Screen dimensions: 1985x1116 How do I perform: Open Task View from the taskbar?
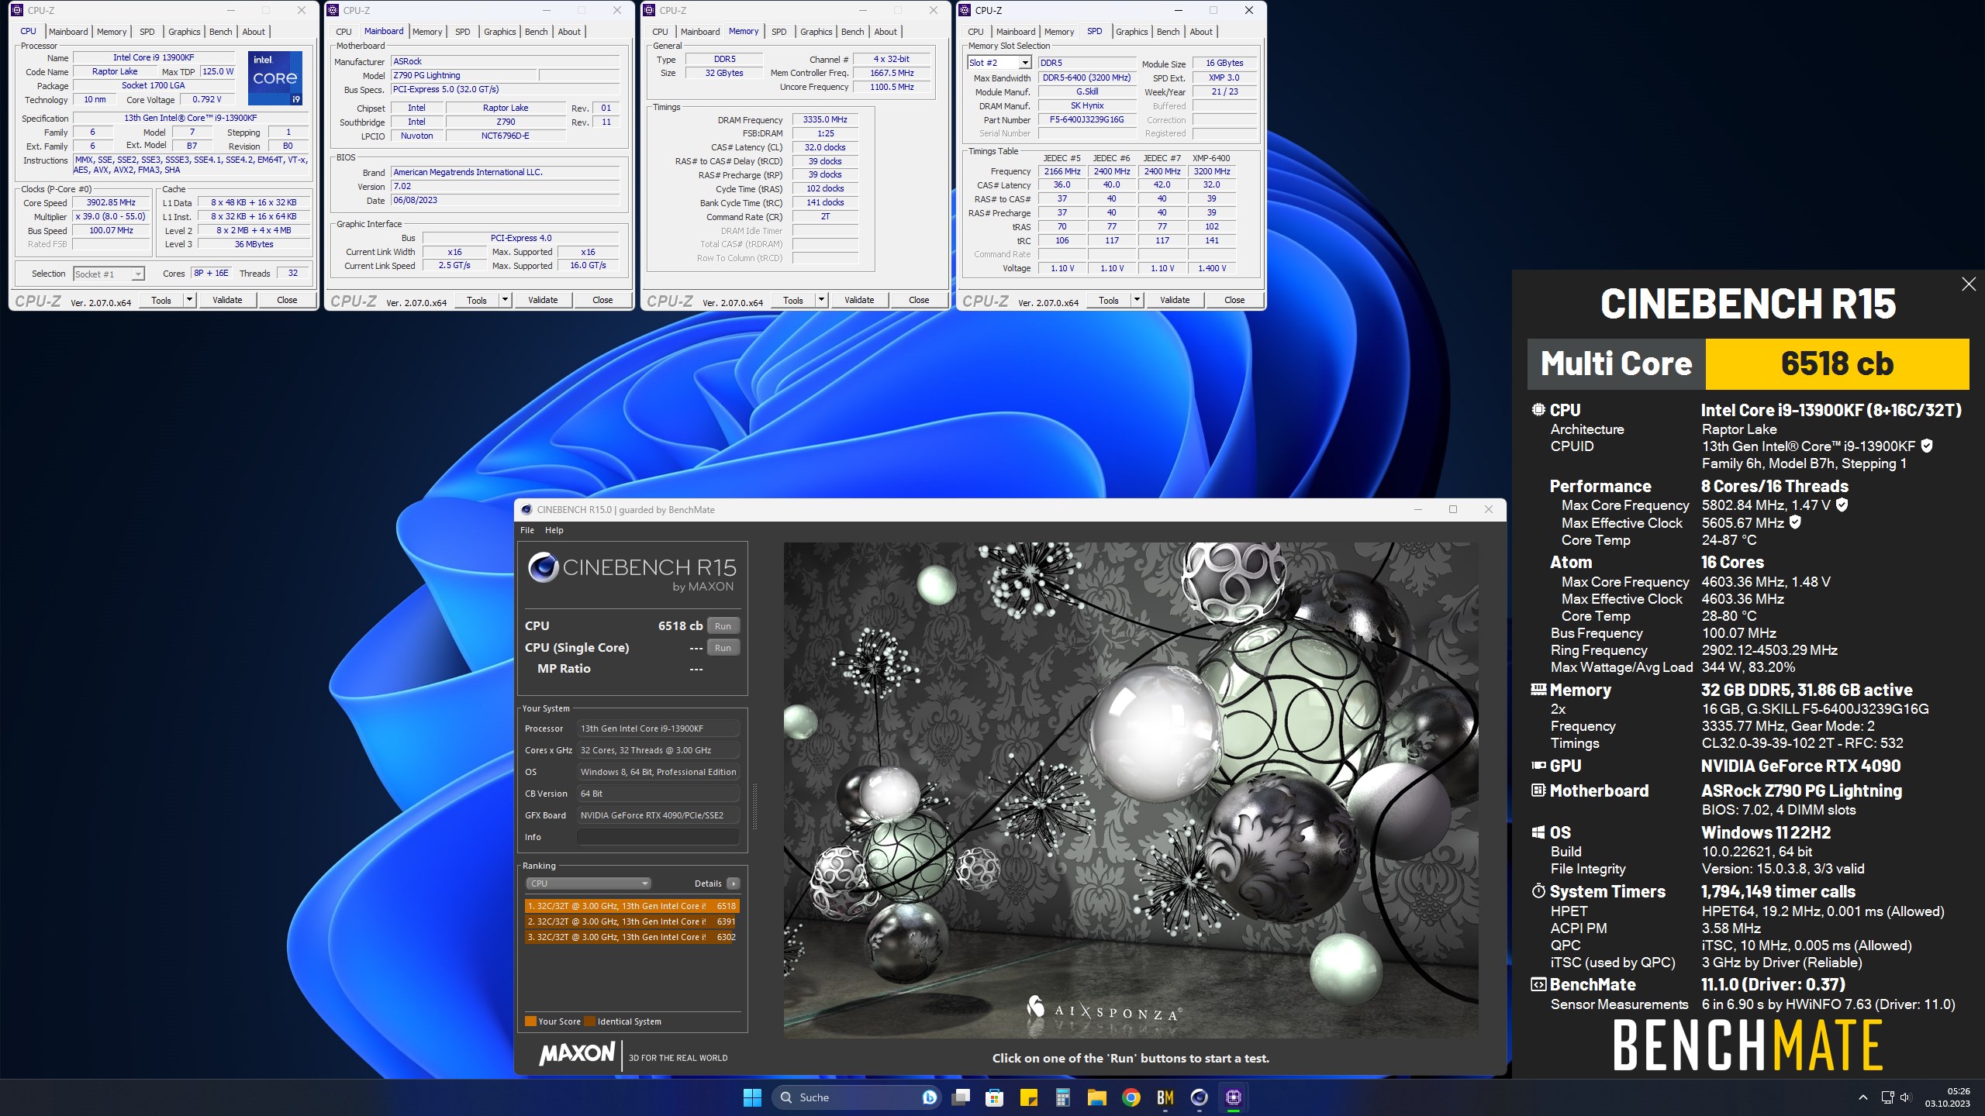point(961,1097)
